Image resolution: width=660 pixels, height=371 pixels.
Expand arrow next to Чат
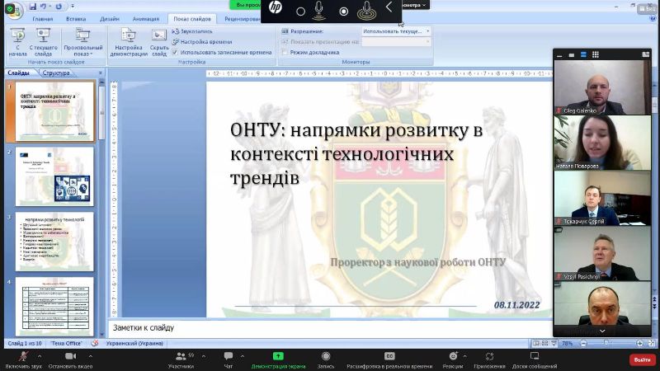(x=243, y=356)
